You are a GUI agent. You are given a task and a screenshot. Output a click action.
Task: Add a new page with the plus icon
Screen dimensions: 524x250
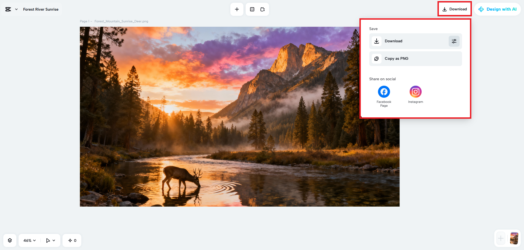tap(237, 9)
